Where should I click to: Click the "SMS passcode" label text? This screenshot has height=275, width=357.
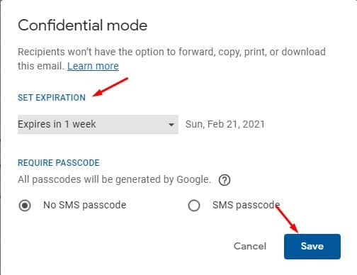click(x=246, y=205)
